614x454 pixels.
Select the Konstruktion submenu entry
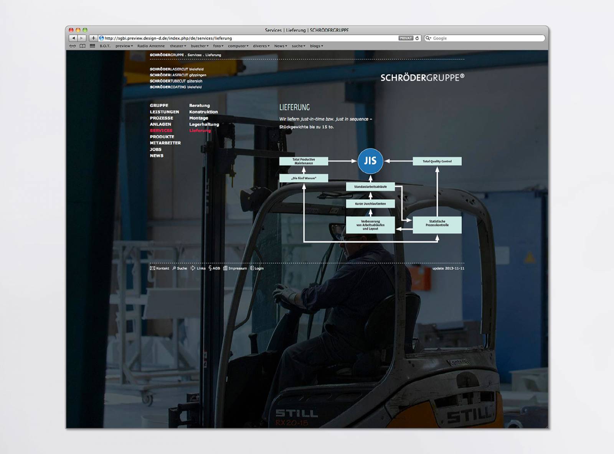[x=203, y=112]
